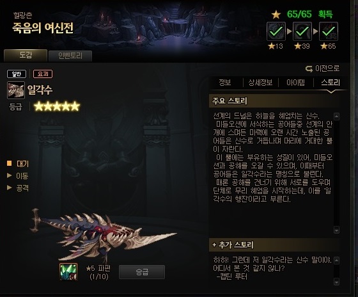Open the 아이템 tab
358x297 pixels.
(295, 83)
